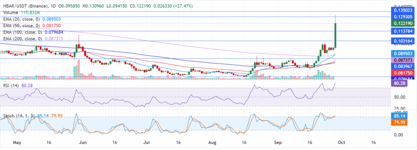This screenshot has height=150, width=417.
Task: Click the HBAR/USDT (Binance) symbol title
Action: click(x=26, y=6)
